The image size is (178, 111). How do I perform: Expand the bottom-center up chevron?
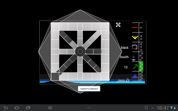(89, 108)
